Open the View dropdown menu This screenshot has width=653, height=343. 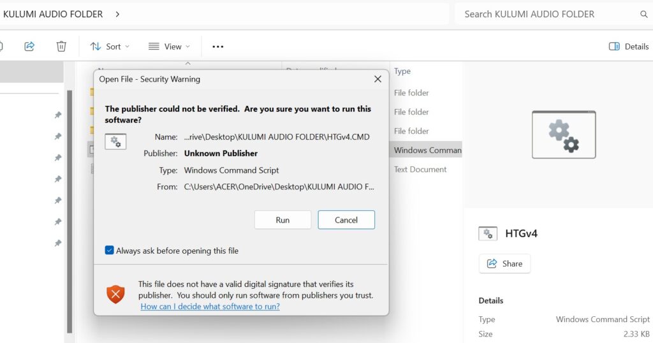pos(169,46)
